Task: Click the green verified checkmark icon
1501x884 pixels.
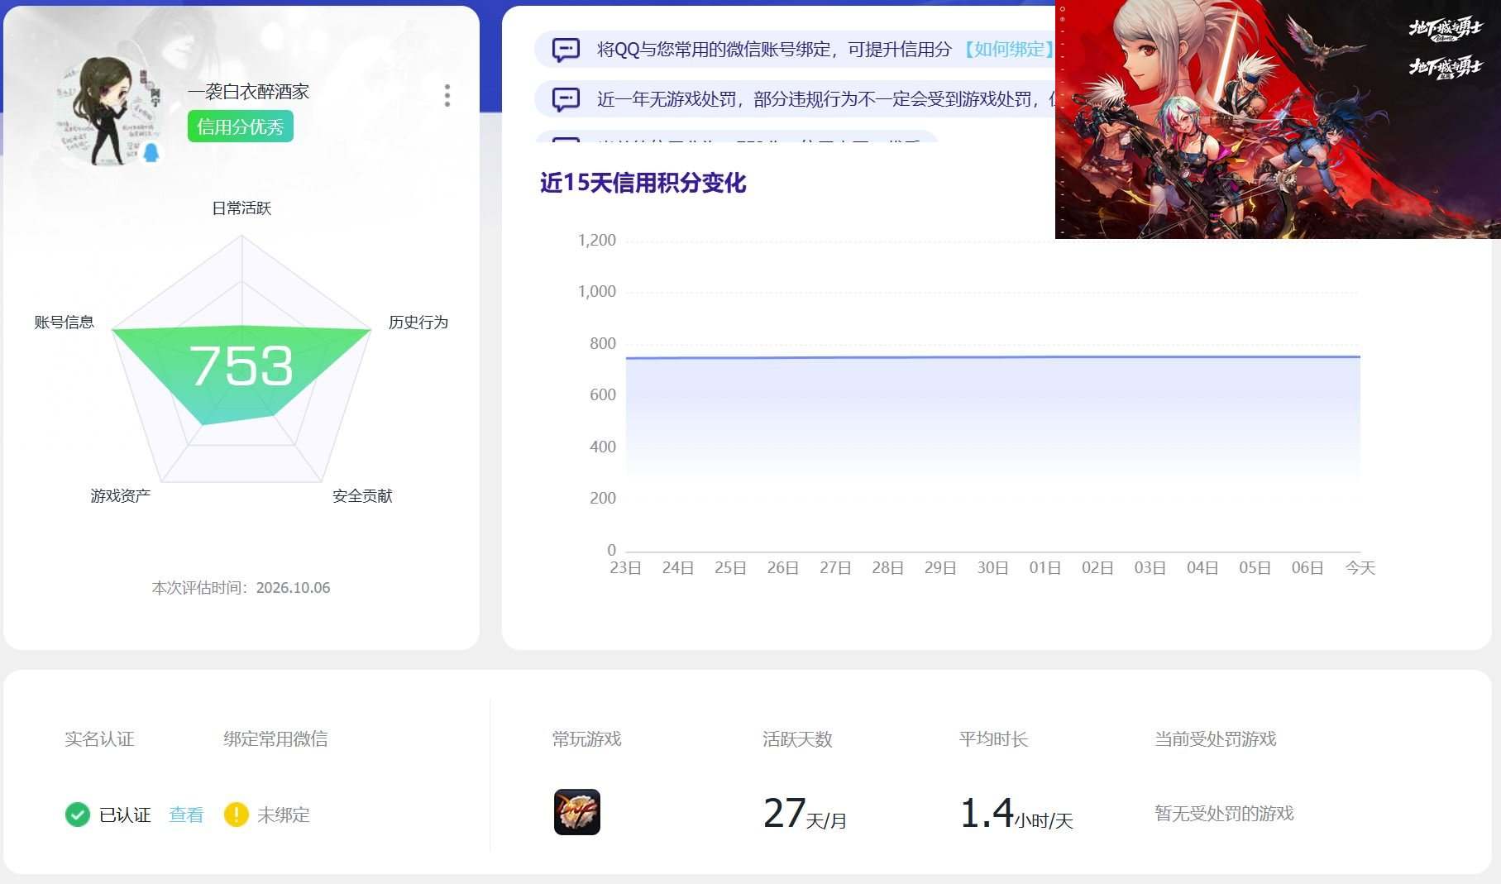Action: pos(78,815)
